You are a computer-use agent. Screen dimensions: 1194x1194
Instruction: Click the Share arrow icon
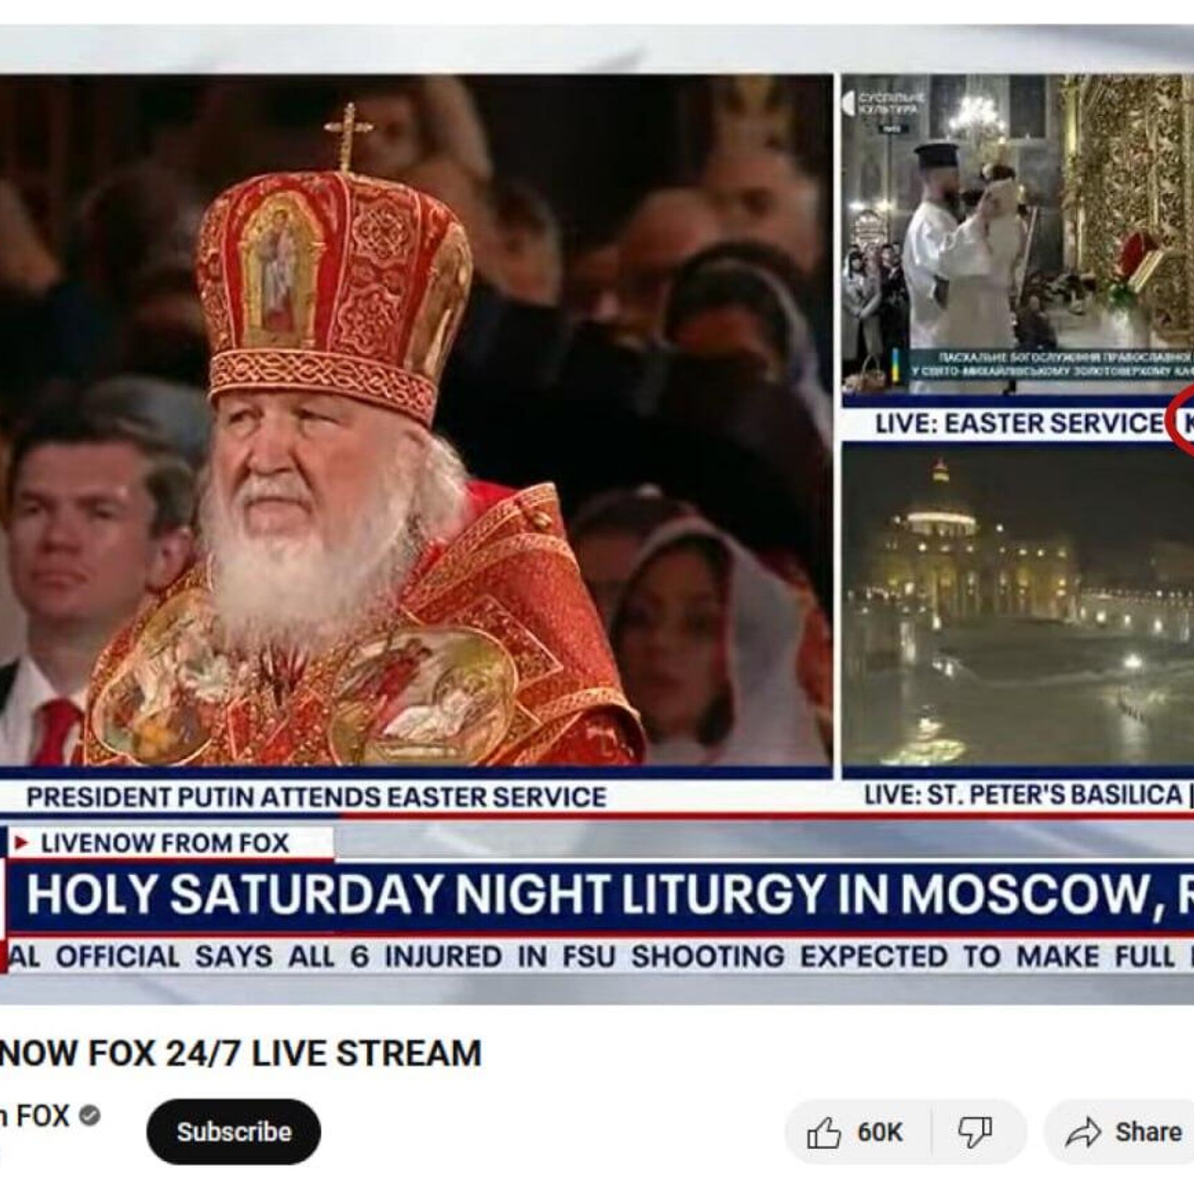(1083, 1133)
